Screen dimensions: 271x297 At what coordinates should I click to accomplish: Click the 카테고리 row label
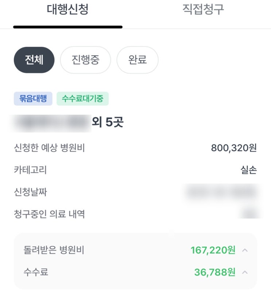[30, 170]
